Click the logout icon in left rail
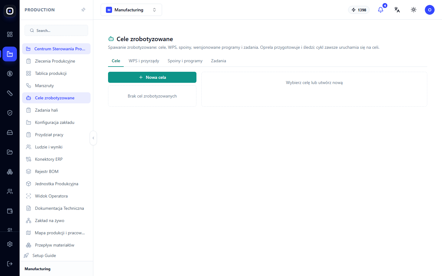Image resolution: width=442 pixels, height=276 pixels. coord(10,264)
